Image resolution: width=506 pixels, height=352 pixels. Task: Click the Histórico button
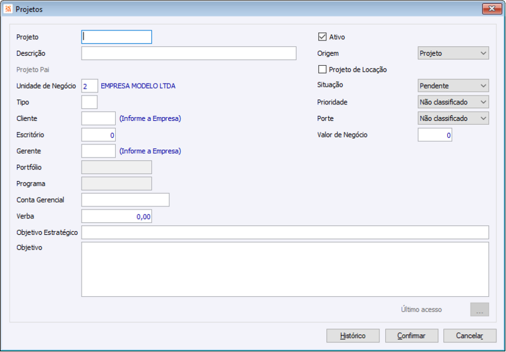tap(353, 336)
